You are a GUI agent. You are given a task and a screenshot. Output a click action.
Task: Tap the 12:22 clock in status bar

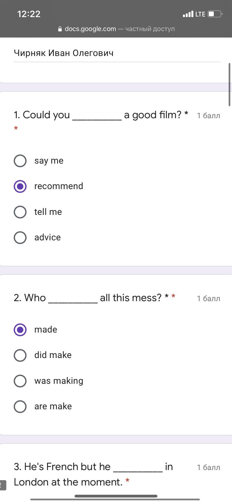29,14
